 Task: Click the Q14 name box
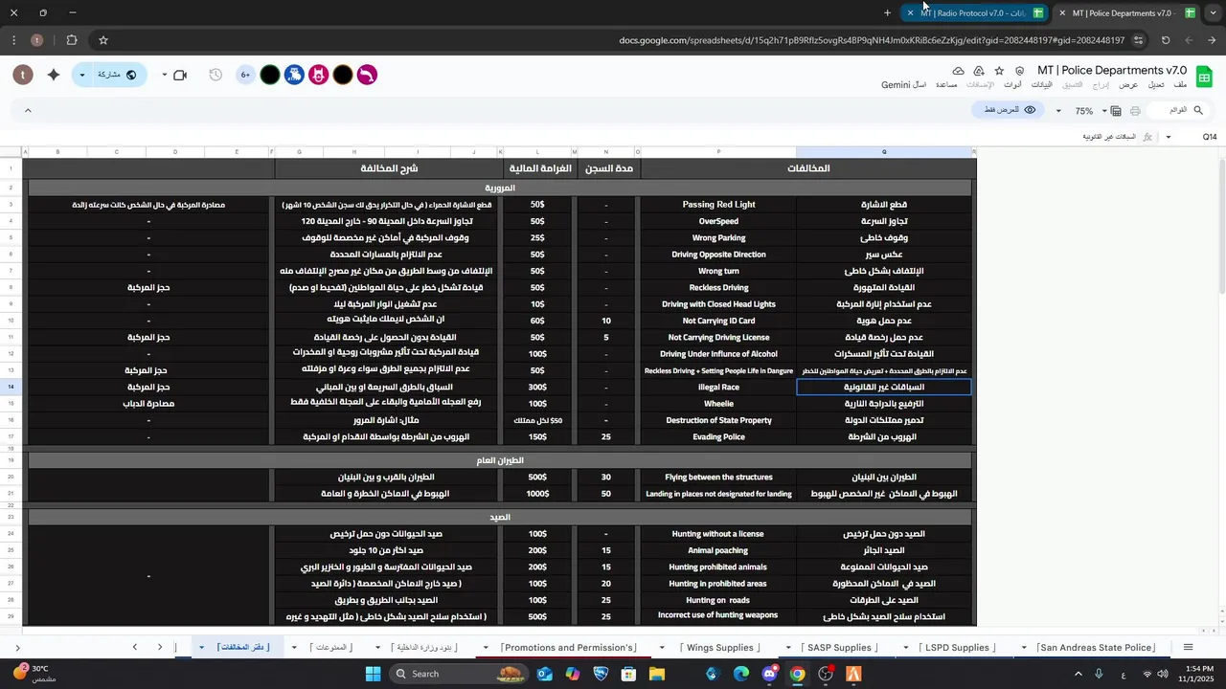point(1209,137)
